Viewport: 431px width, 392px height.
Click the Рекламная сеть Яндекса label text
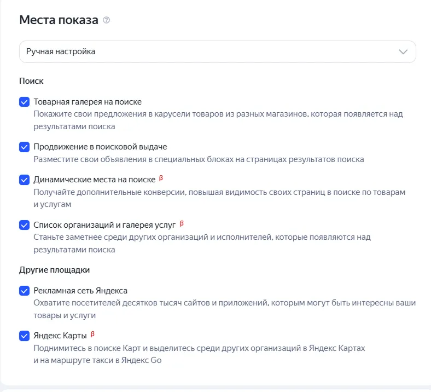click(80, 290)
